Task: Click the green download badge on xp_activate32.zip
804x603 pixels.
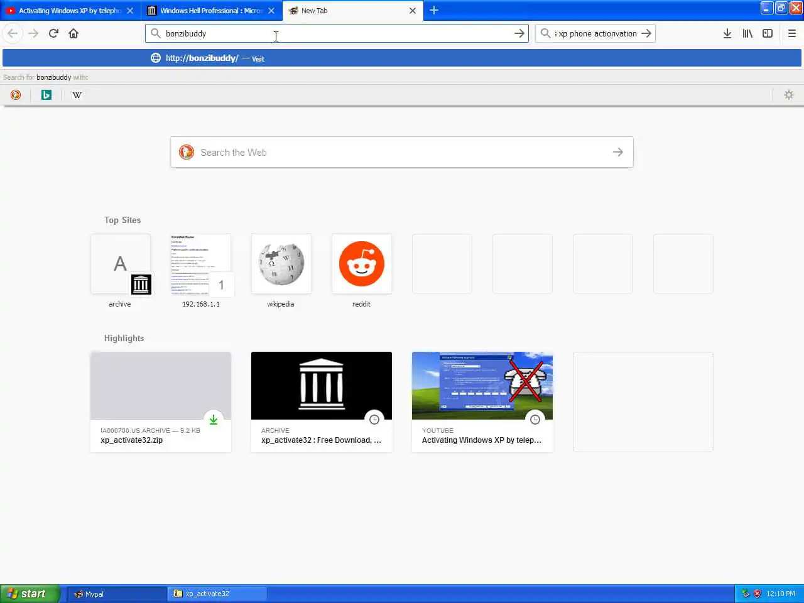Action: (214, 420)
